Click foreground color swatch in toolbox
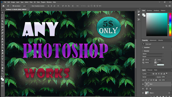Viewport: 172px width, 97px height. [x=2, y=79]
